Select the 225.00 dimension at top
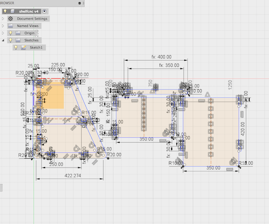This screenshot has height=224, width=269. tap(58, 65)
